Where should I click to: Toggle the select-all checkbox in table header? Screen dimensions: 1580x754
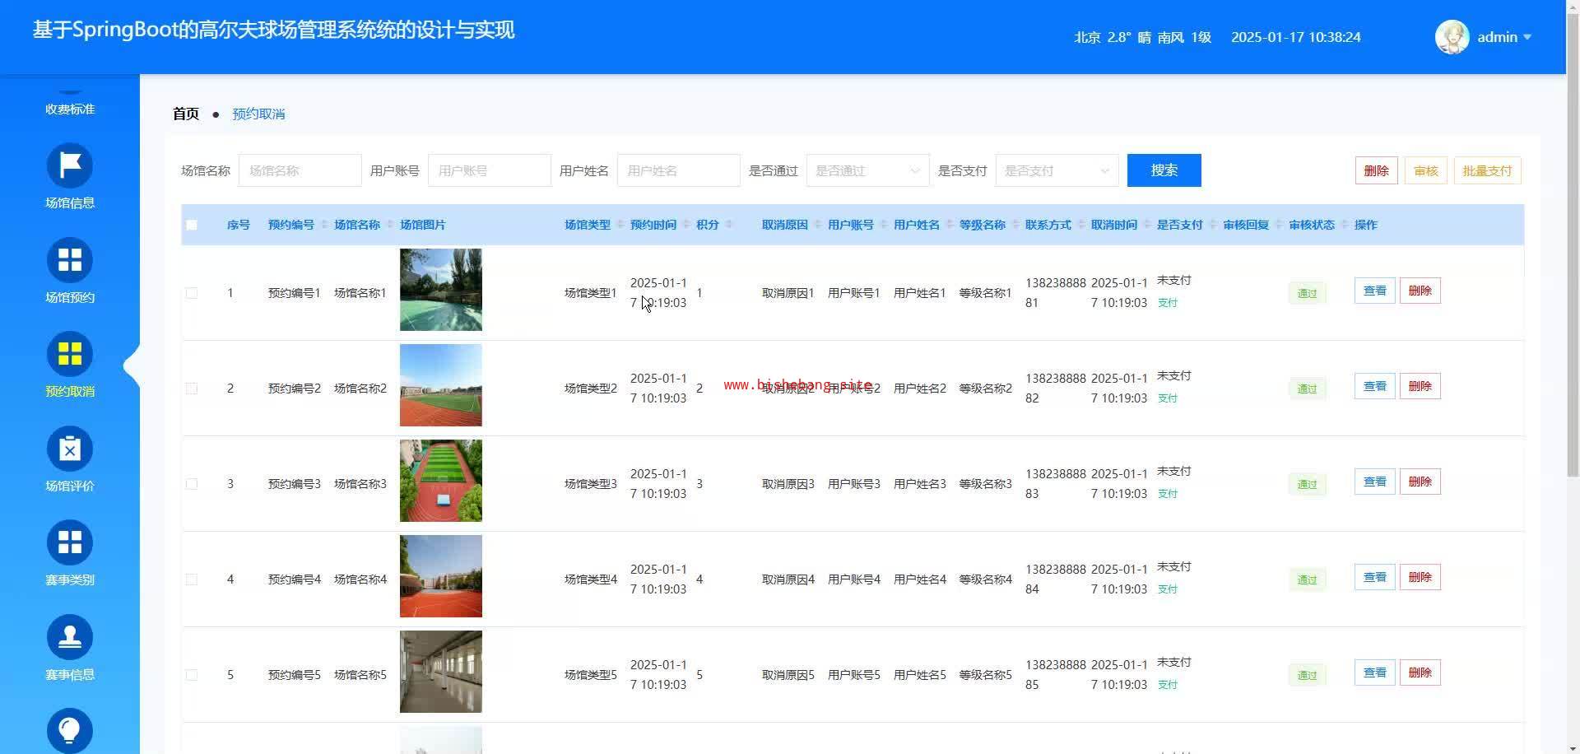click(192, 225)
